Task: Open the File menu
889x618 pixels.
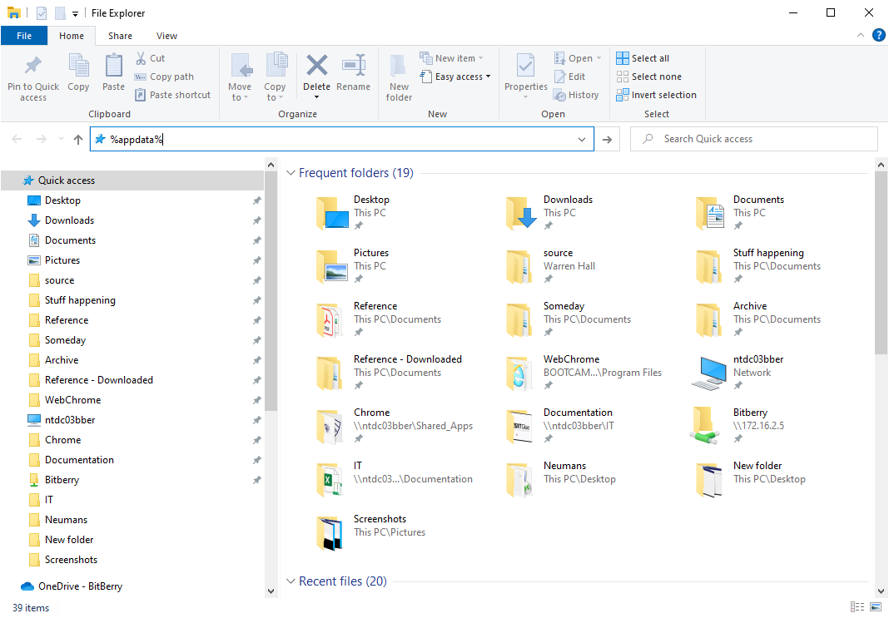Action: (x=24, y=36)
